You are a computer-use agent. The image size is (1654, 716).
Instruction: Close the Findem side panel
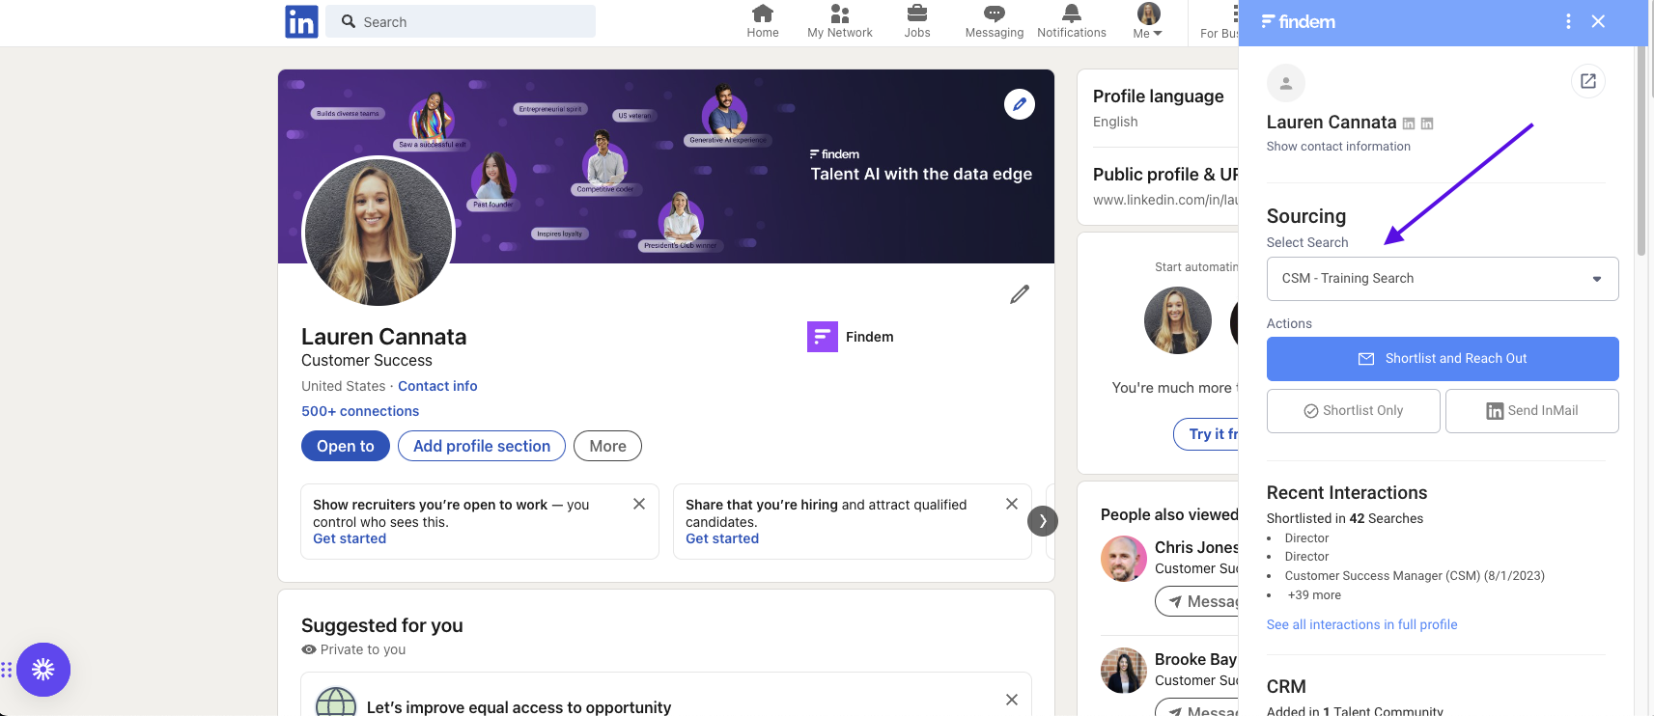[x=1599, y=21]
